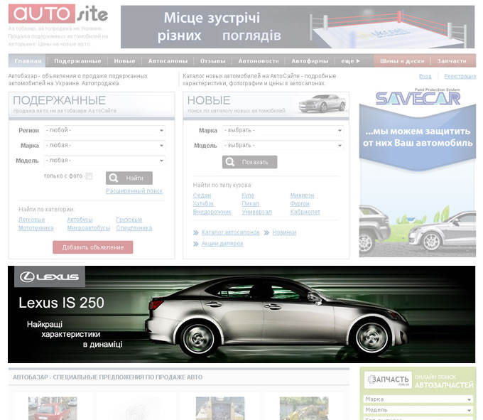This screenshot has width=483, height=420.
Task: Open the Автобусы category link
Action: pyautogui.click(x=80, y=220)
